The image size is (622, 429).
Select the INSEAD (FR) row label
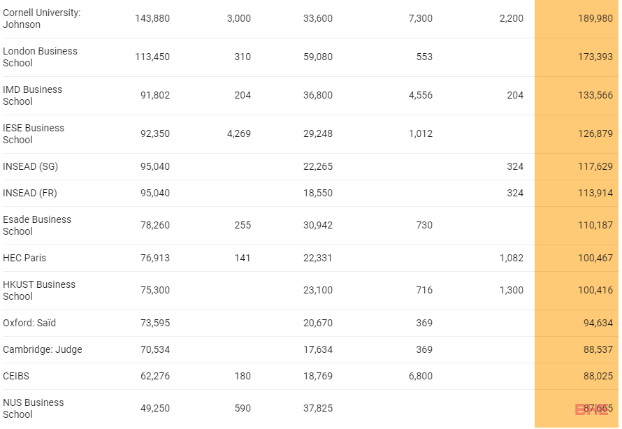click(x=30, y=193)
